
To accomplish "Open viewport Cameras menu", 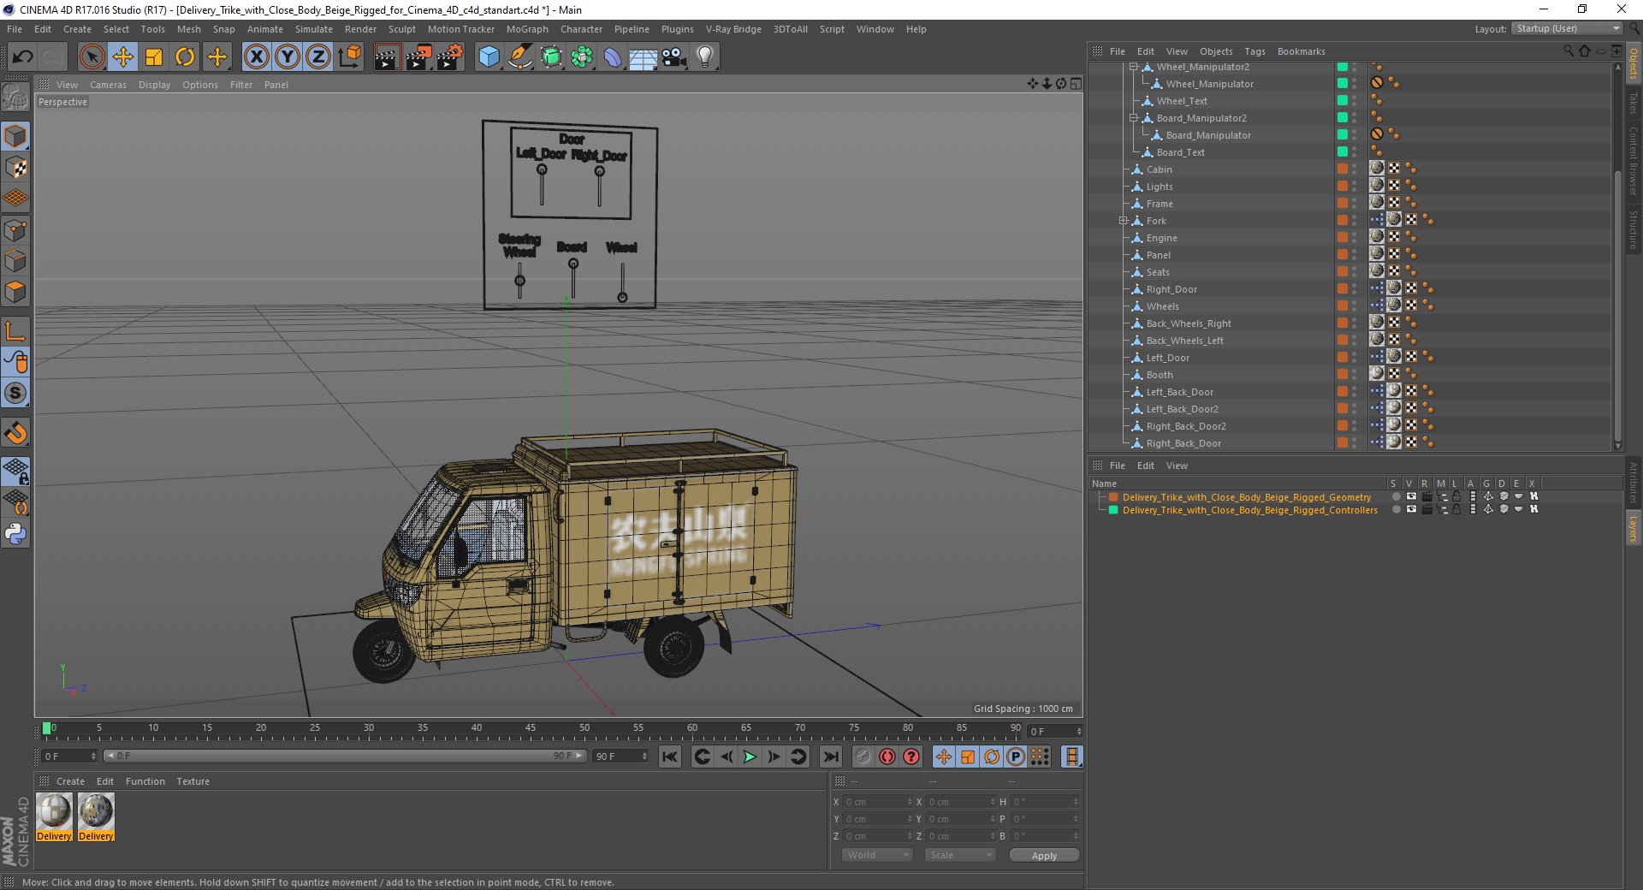I will point(108,85).
